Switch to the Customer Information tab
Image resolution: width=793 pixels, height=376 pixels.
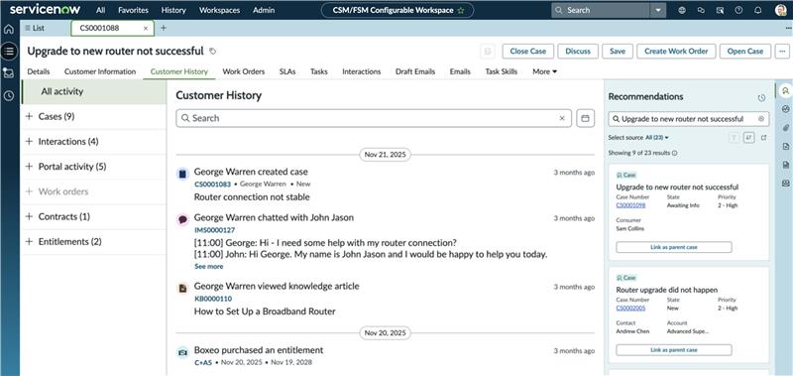point(100,71)
